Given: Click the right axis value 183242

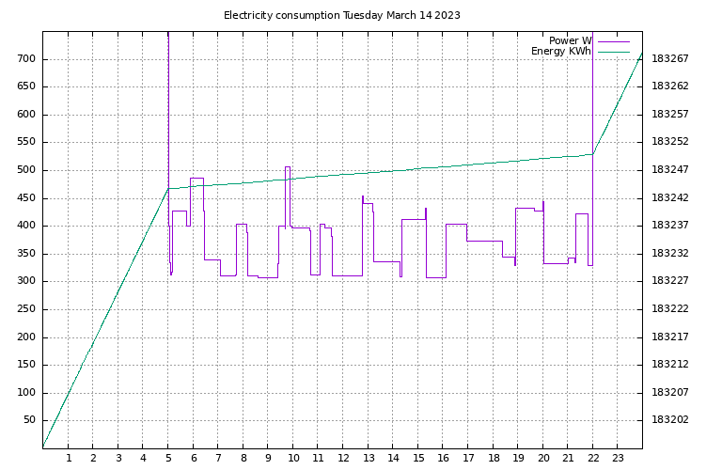Looking at the screenshot, I should 670,198.
